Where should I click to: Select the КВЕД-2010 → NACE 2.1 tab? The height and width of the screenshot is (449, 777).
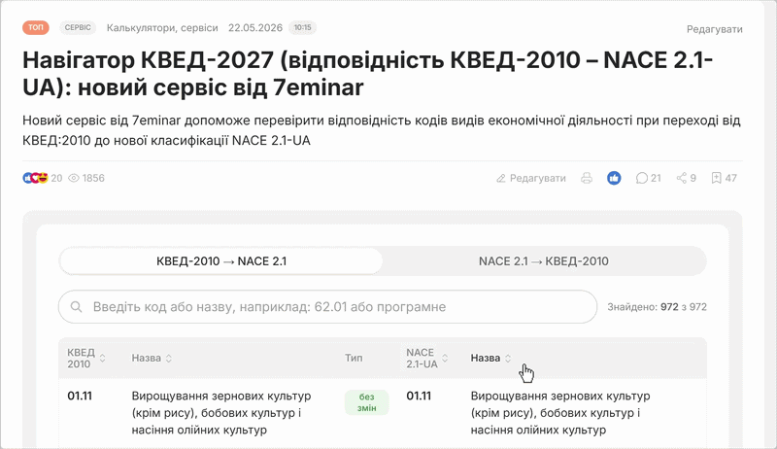[221, 261]
